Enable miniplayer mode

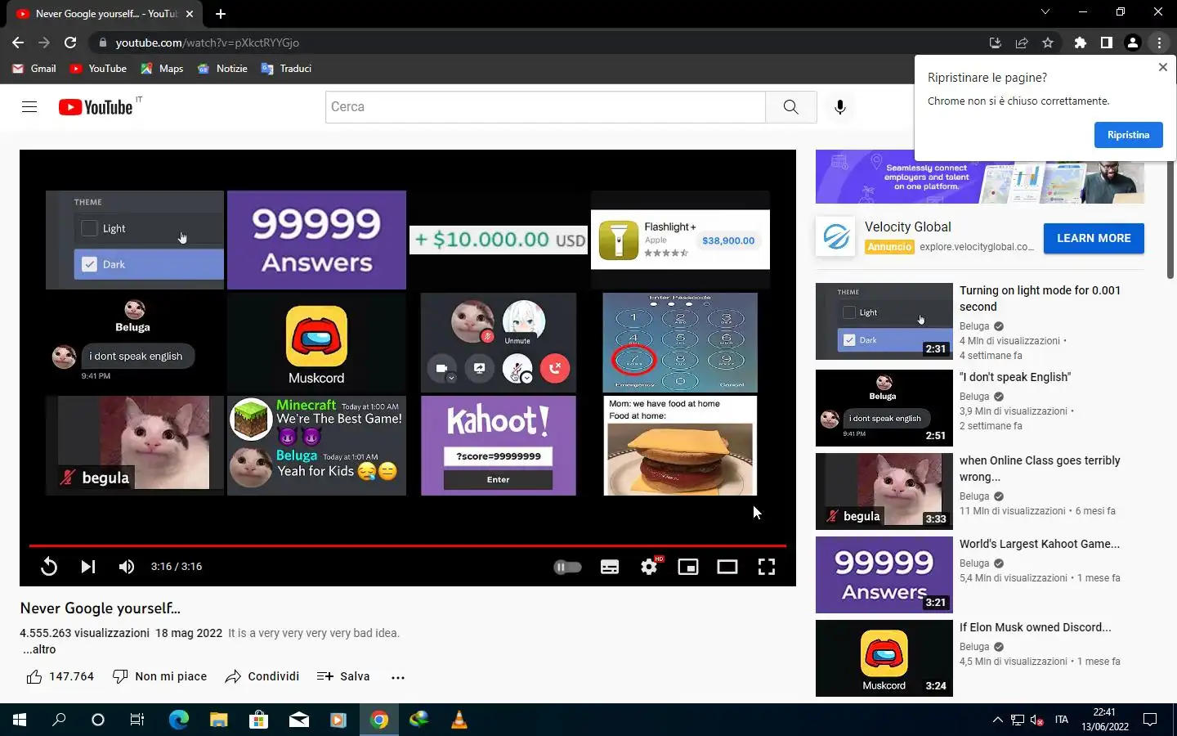(x=688, y=567)
